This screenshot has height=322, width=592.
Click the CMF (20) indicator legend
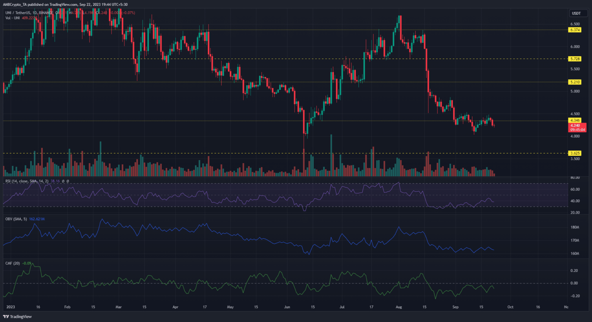pyautogui.click(x=12, y=263)
